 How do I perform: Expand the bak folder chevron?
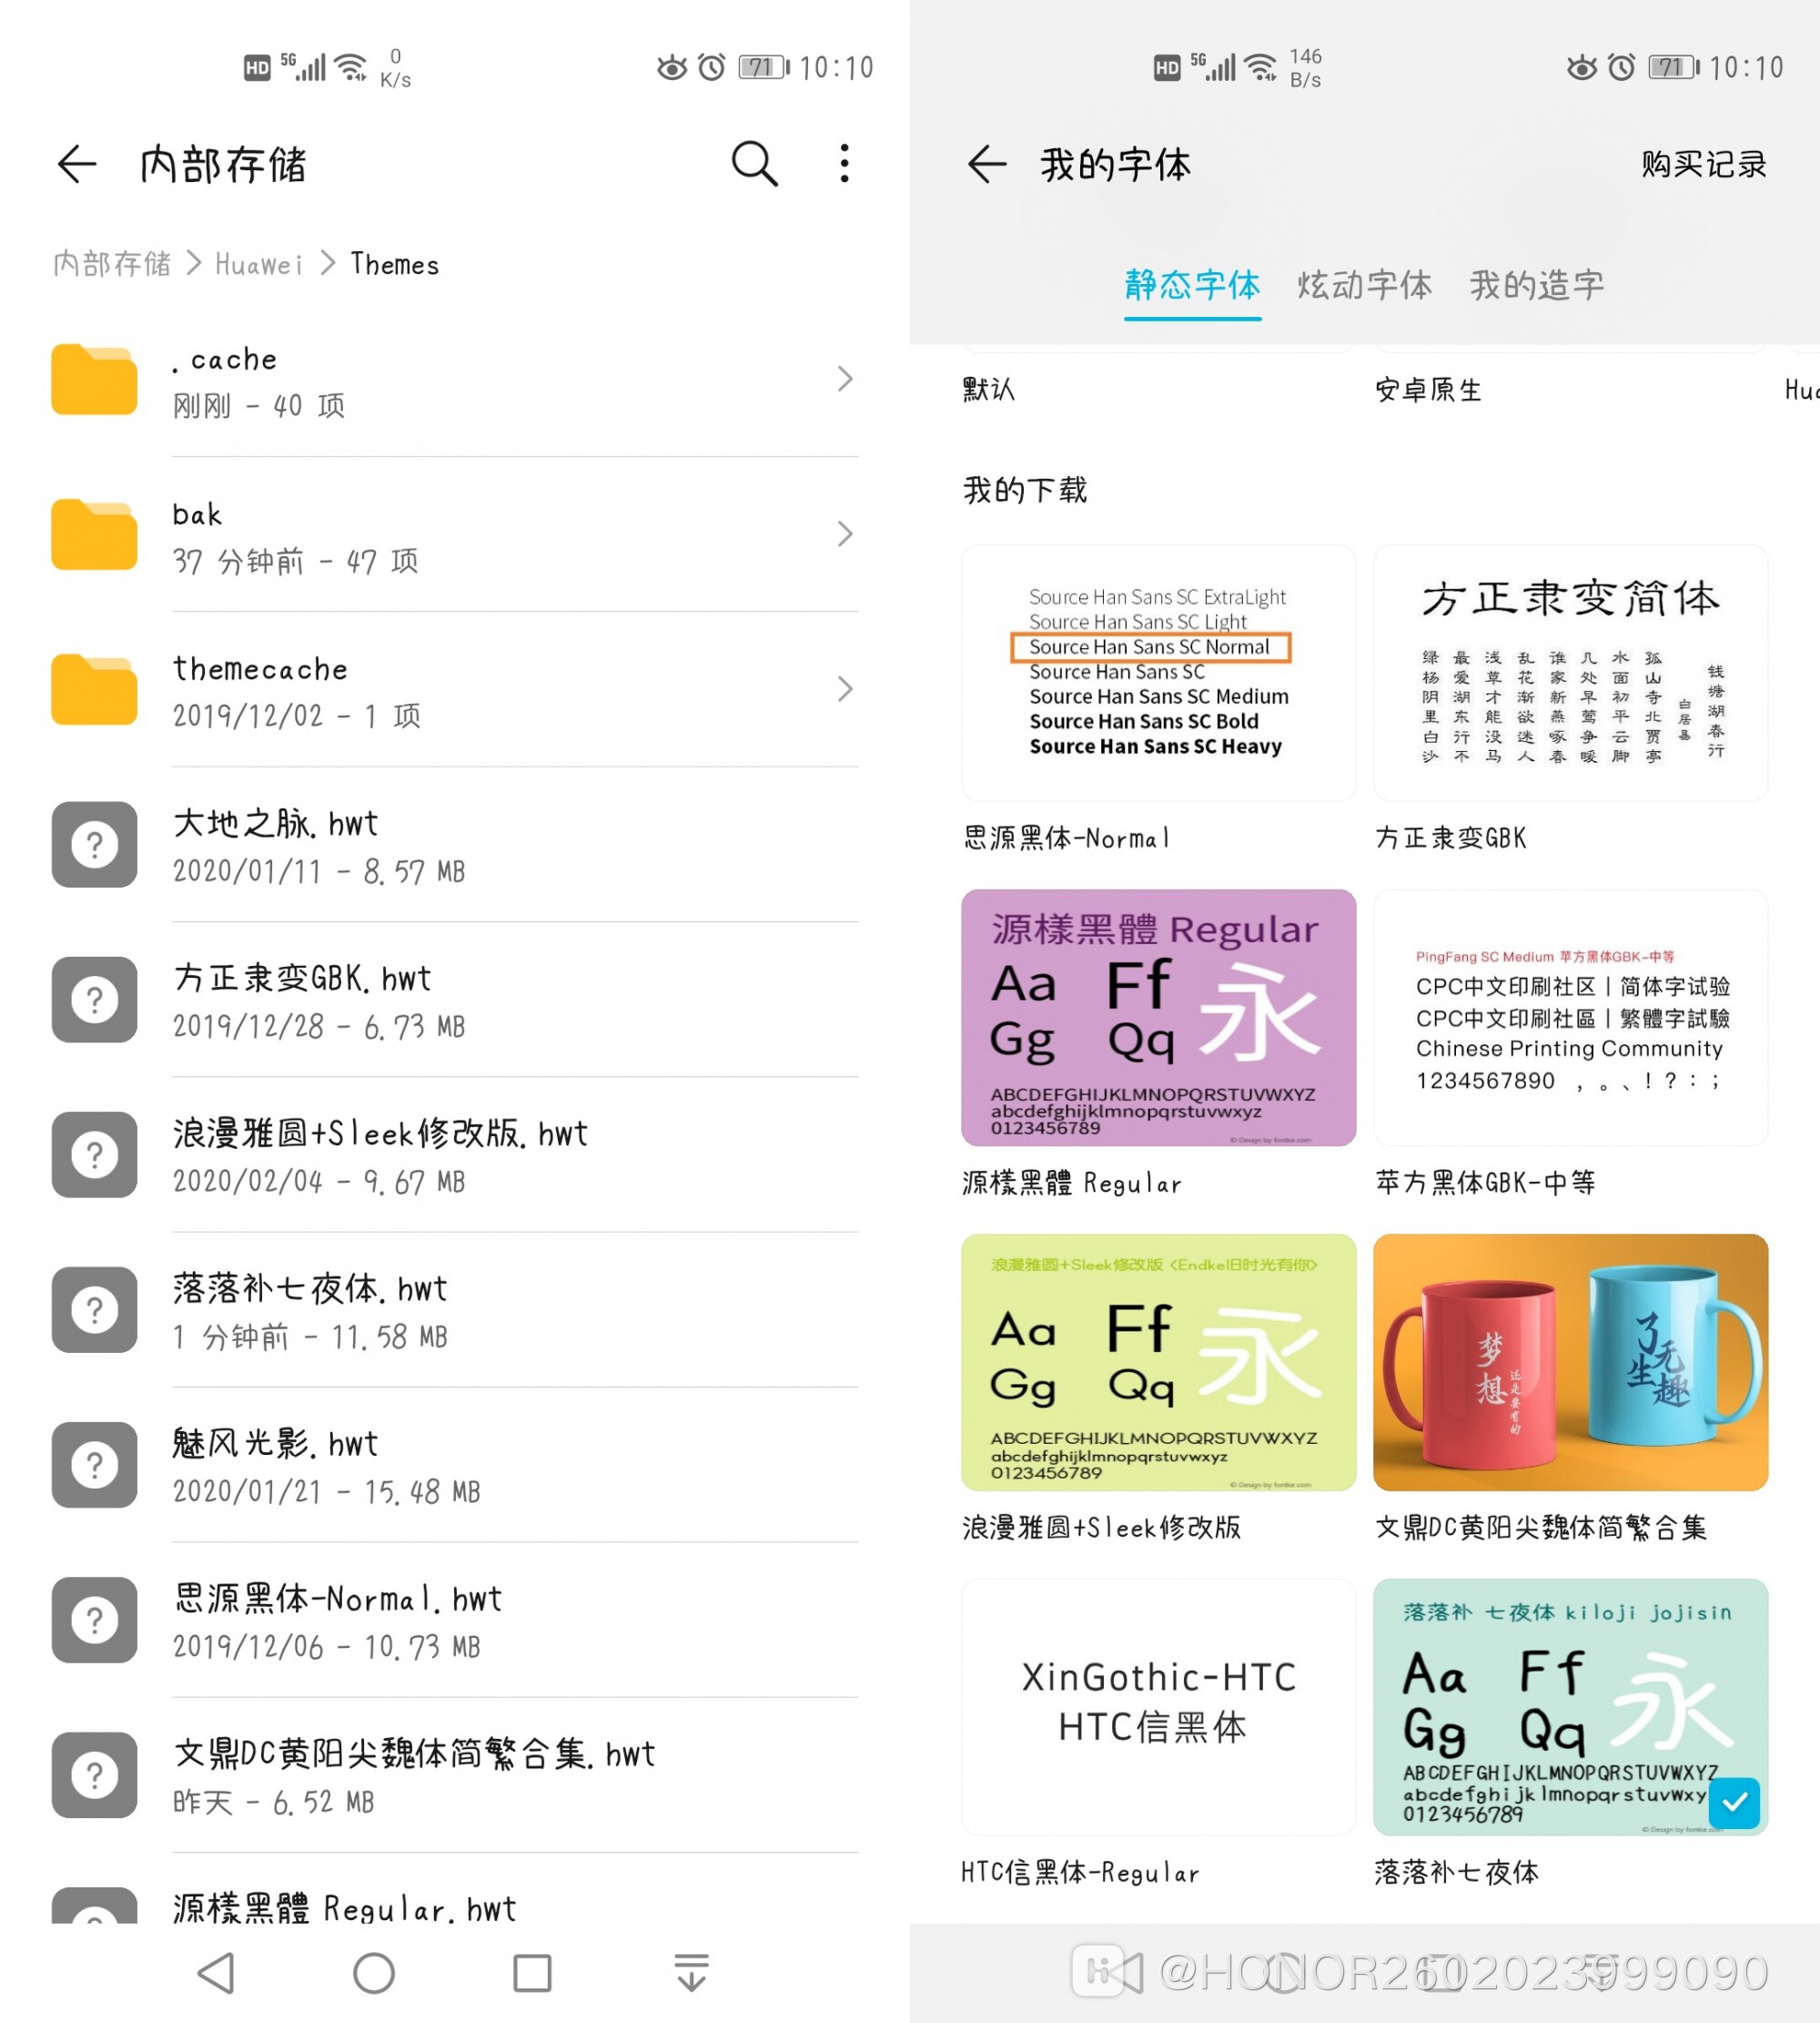click(845, 534)
